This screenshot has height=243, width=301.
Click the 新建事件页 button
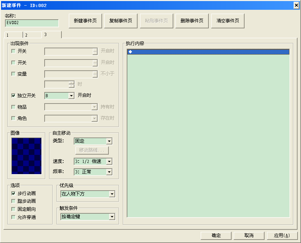click(x=85, y=21)
